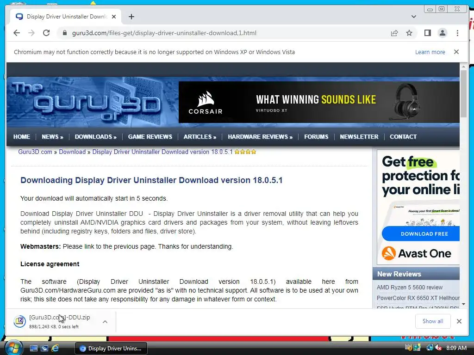This screenshot has width=474, height=355.
Task: Launch Internet Explorer from quick launch
Action: click(55, 349)
